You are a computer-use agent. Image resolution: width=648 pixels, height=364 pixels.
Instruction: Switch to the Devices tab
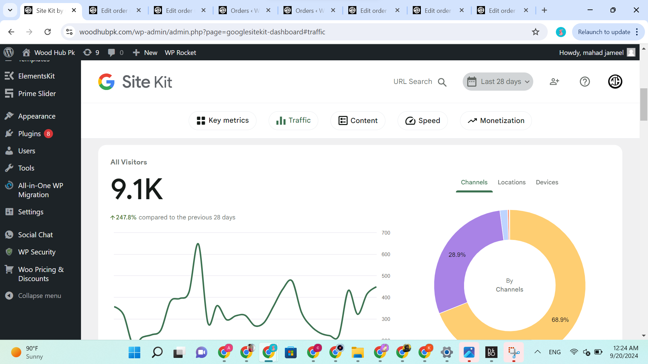[x=547, y=182]
